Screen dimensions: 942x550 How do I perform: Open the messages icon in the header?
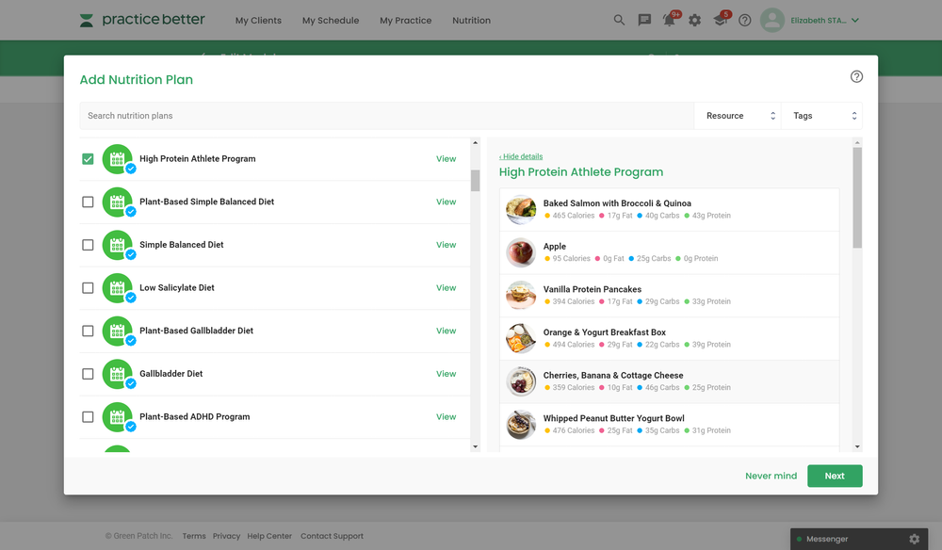[644, 19]
